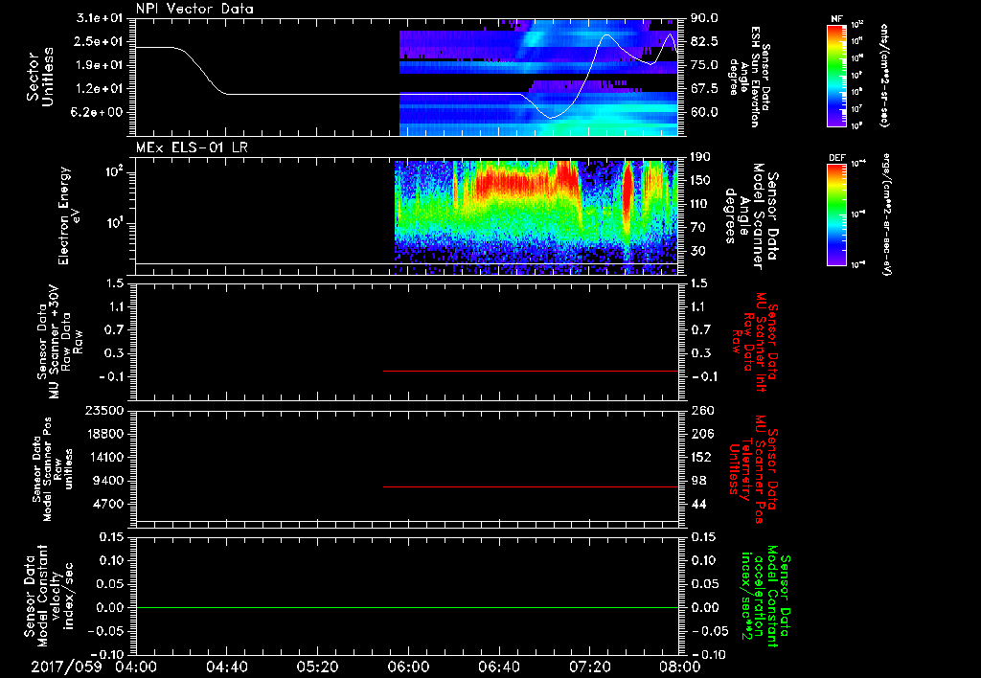Click the 260 telemetry axis value
Image resolution: width=981 pixels, height=678 pixels.
(x=702, y=410)
